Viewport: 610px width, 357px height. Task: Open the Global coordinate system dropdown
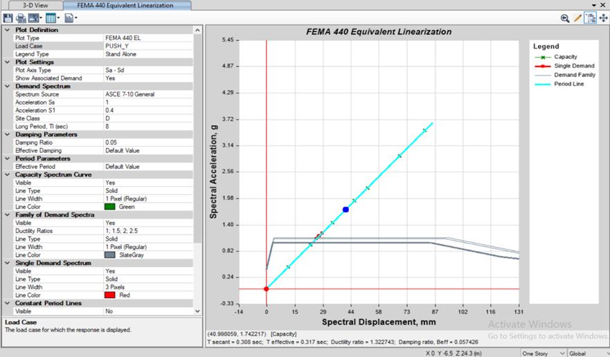click(589, 353)
